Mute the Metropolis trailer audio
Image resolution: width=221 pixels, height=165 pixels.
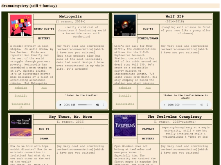pos(97,105)
